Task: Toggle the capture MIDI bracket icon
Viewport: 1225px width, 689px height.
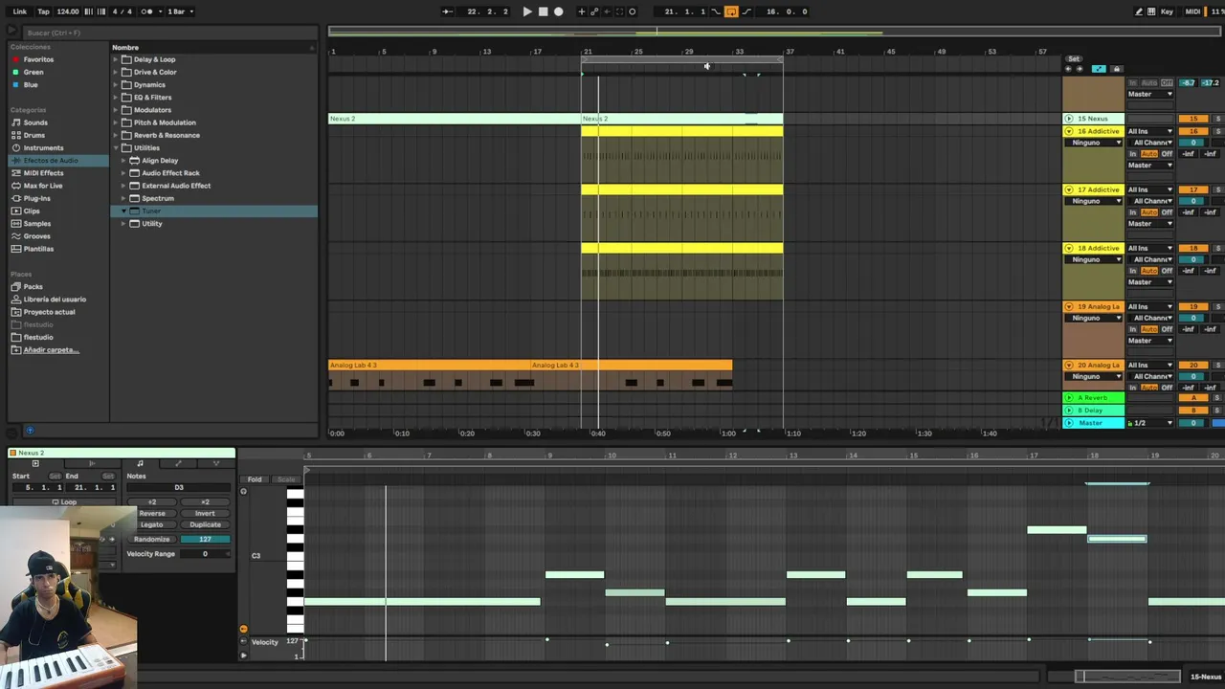Action: (x=619, y=11)
